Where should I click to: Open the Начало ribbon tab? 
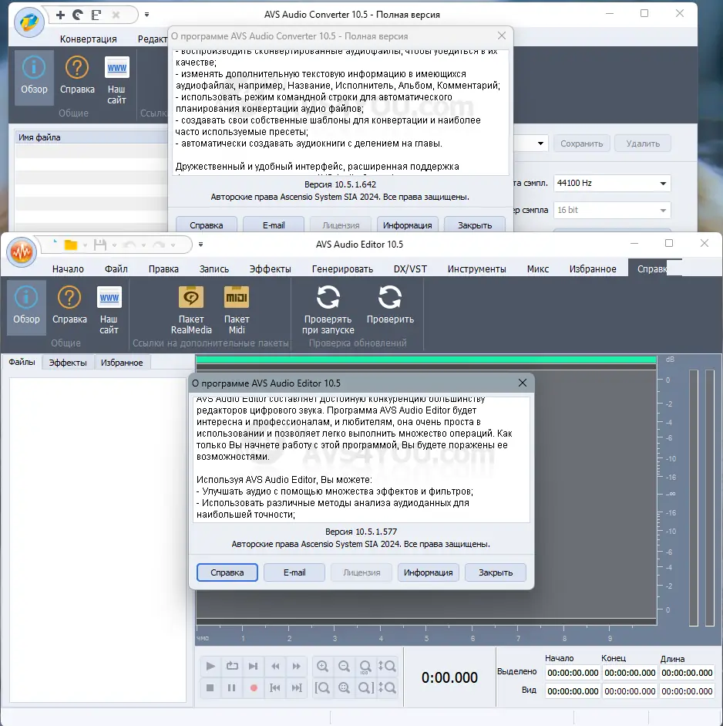[x=68, y=269]
